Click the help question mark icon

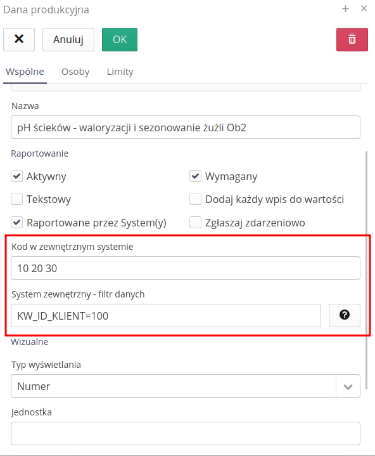(x=345, y=316)
